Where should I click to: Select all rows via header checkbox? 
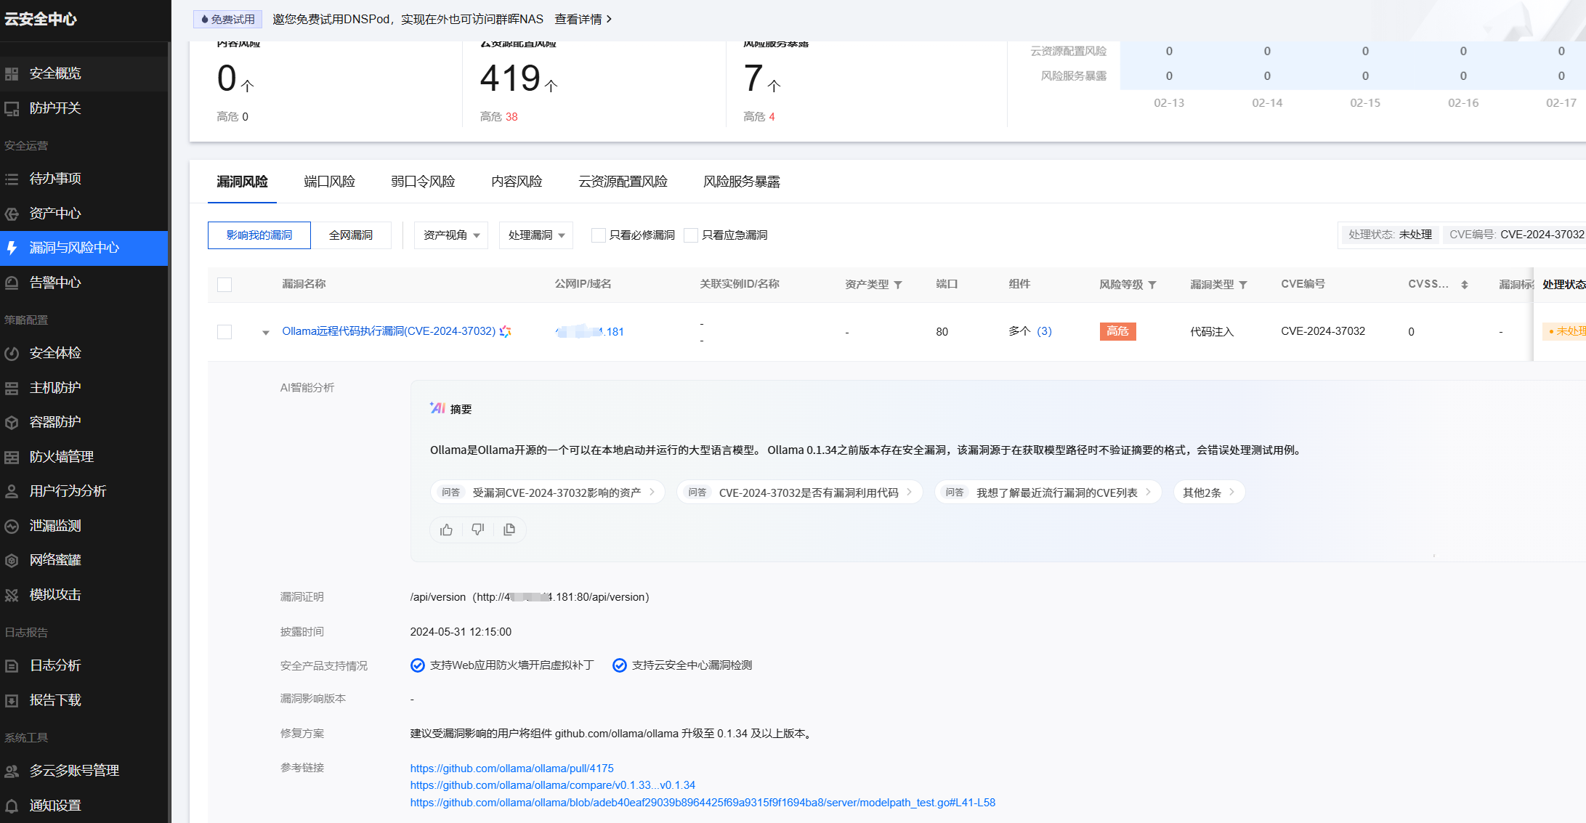point(224,285)
